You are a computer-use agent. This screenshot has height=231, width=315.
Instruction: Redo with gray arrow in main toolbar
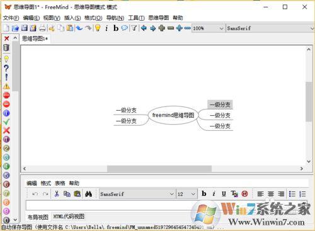coord(88,28)
